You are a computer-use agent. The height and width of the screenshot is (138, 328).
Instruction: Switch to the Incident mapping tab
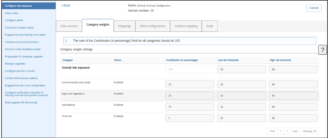(x=186, y=26)
